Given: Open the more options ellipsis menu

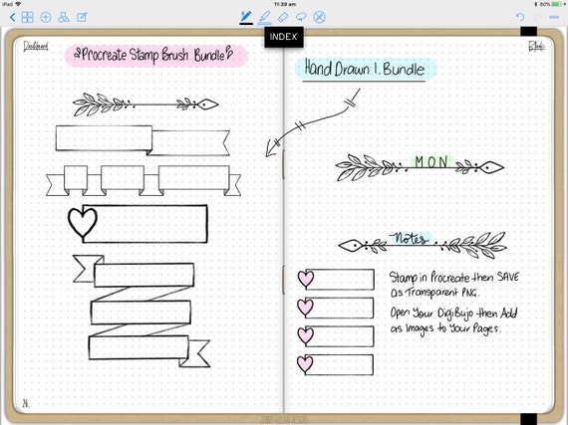Looking at the screenshot, I should coord(554,17).
